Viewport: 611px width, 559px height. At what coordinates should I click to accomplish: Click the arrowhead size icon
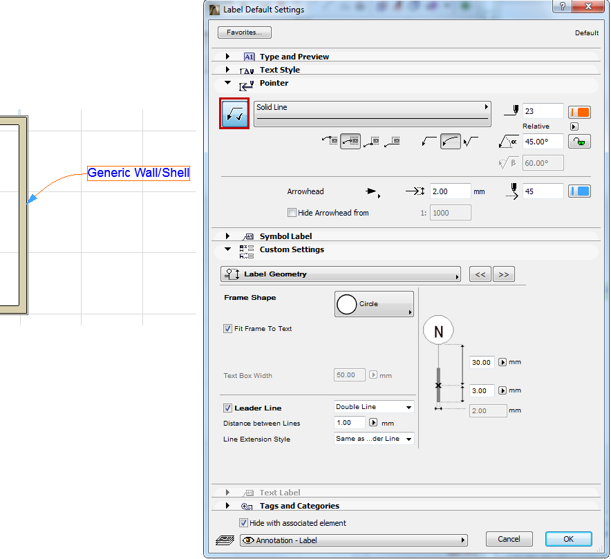click(x=415, y=191)
